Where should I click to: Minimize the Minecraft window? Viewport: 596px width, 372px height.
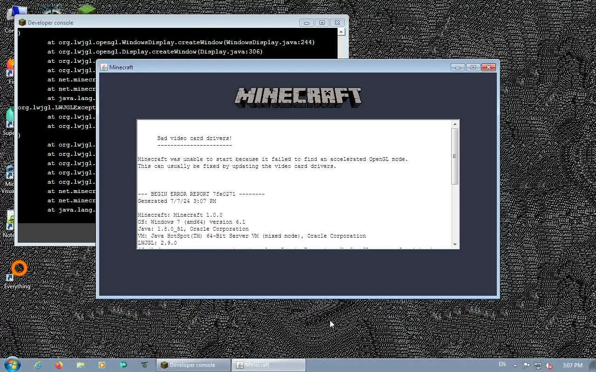[458, 67]
